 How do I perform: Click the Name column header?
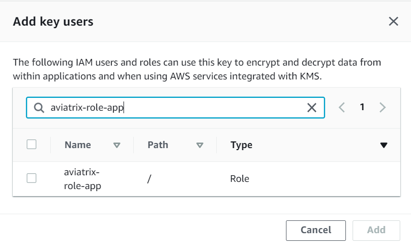coord(78,145)
